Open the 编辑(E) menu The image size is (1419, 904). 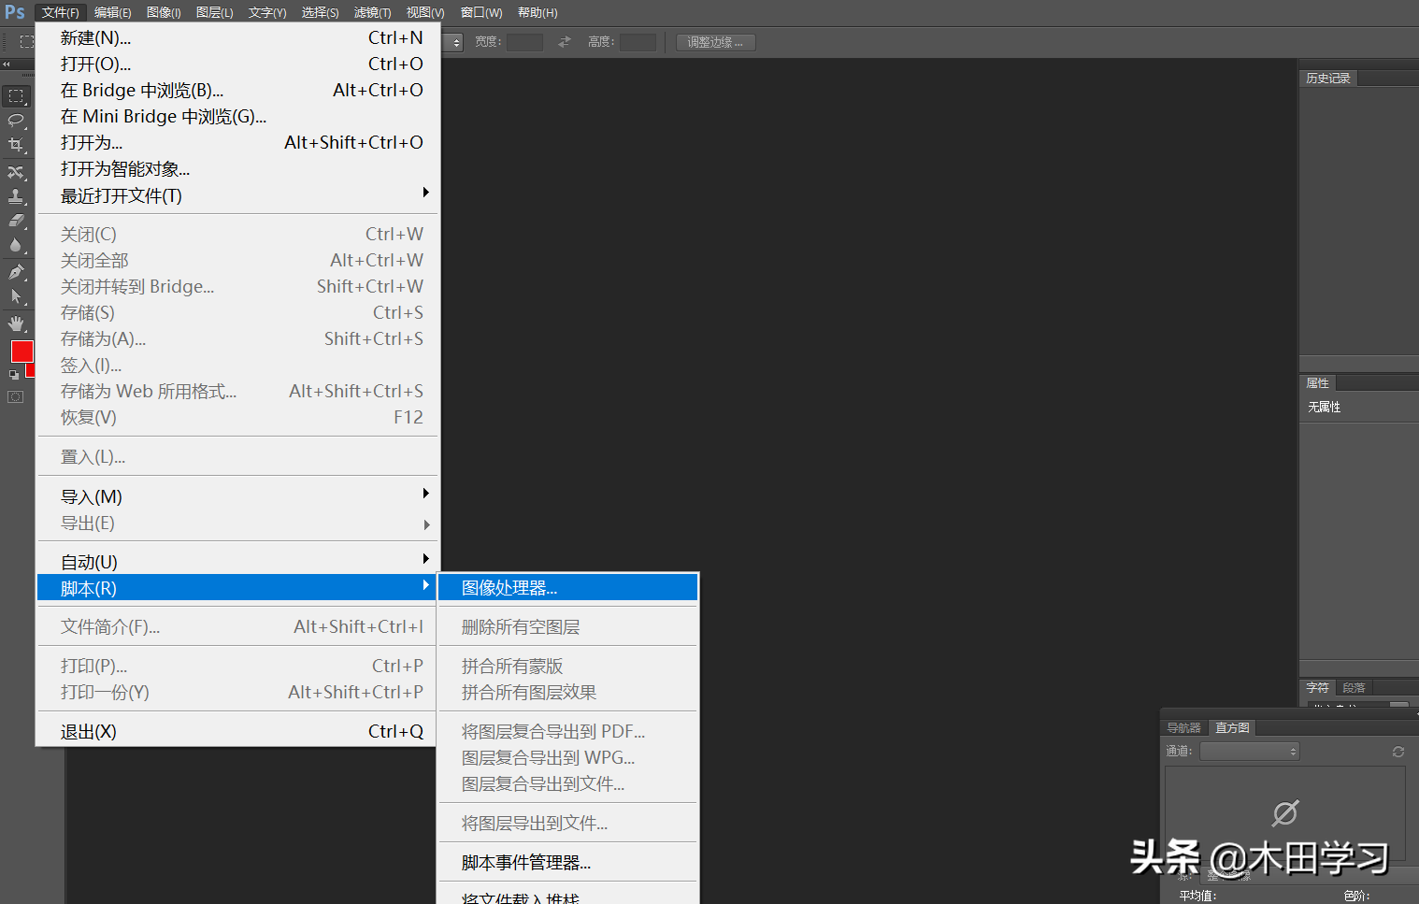113,12
